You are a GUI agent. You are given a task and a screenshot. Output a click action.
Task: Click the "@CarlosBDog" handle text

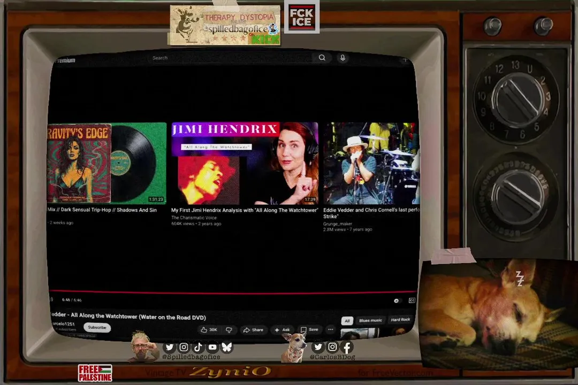tap(332, 357)
